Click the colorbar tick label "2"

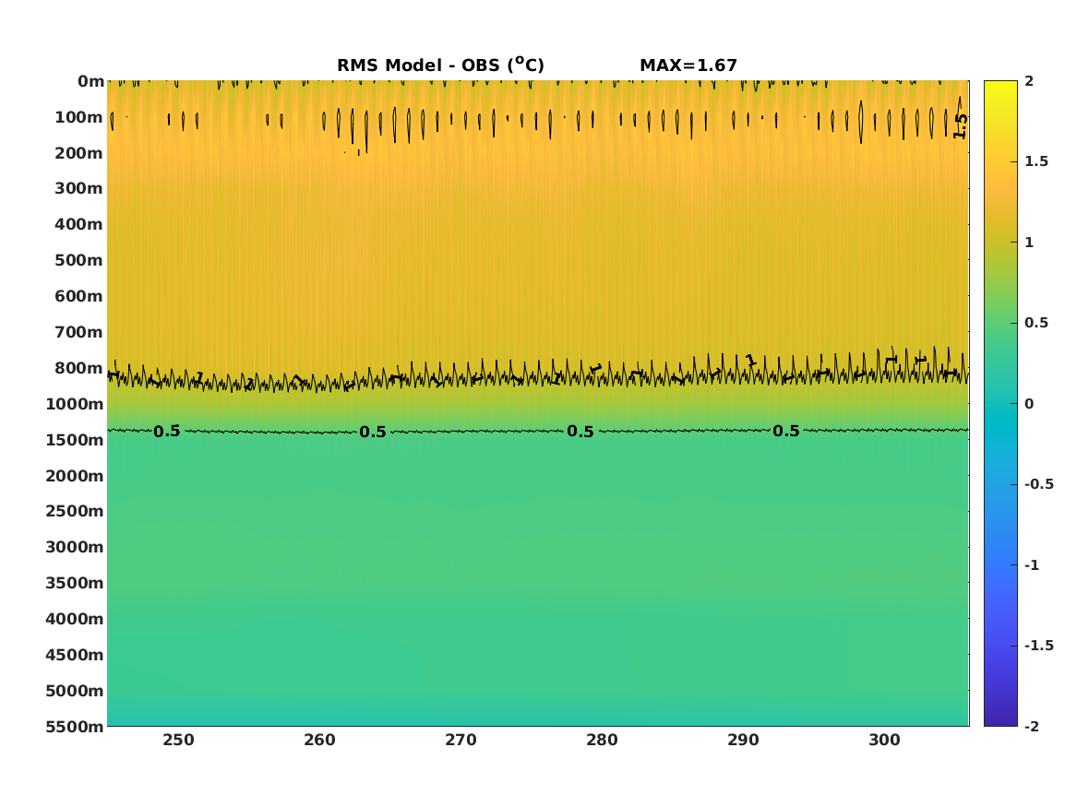pos(1029,81)
